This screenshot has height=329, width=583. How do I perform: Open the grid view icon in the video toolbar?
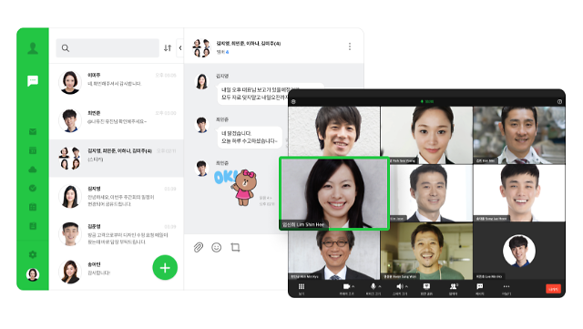302,286
